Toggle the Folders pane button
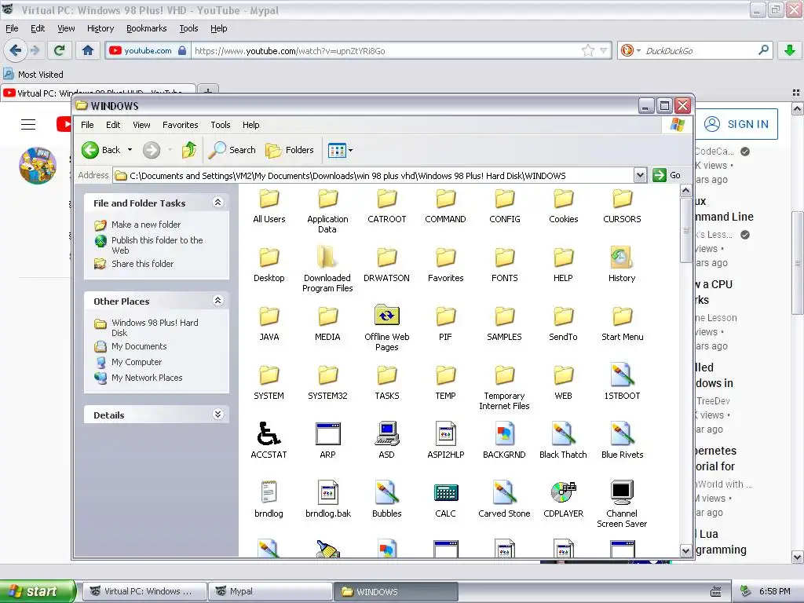This screenshot has height=603, width=804. tap(290, 150)
